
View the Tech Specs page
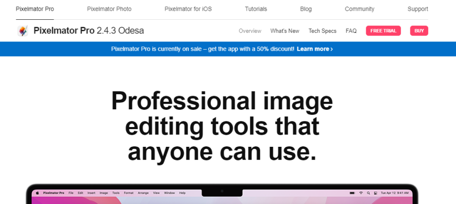(x=323, y=31)
